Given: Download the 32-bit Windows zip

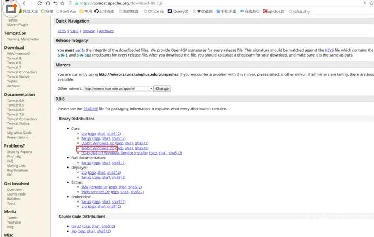Looking at the screenshot, I should click(98, 143).
